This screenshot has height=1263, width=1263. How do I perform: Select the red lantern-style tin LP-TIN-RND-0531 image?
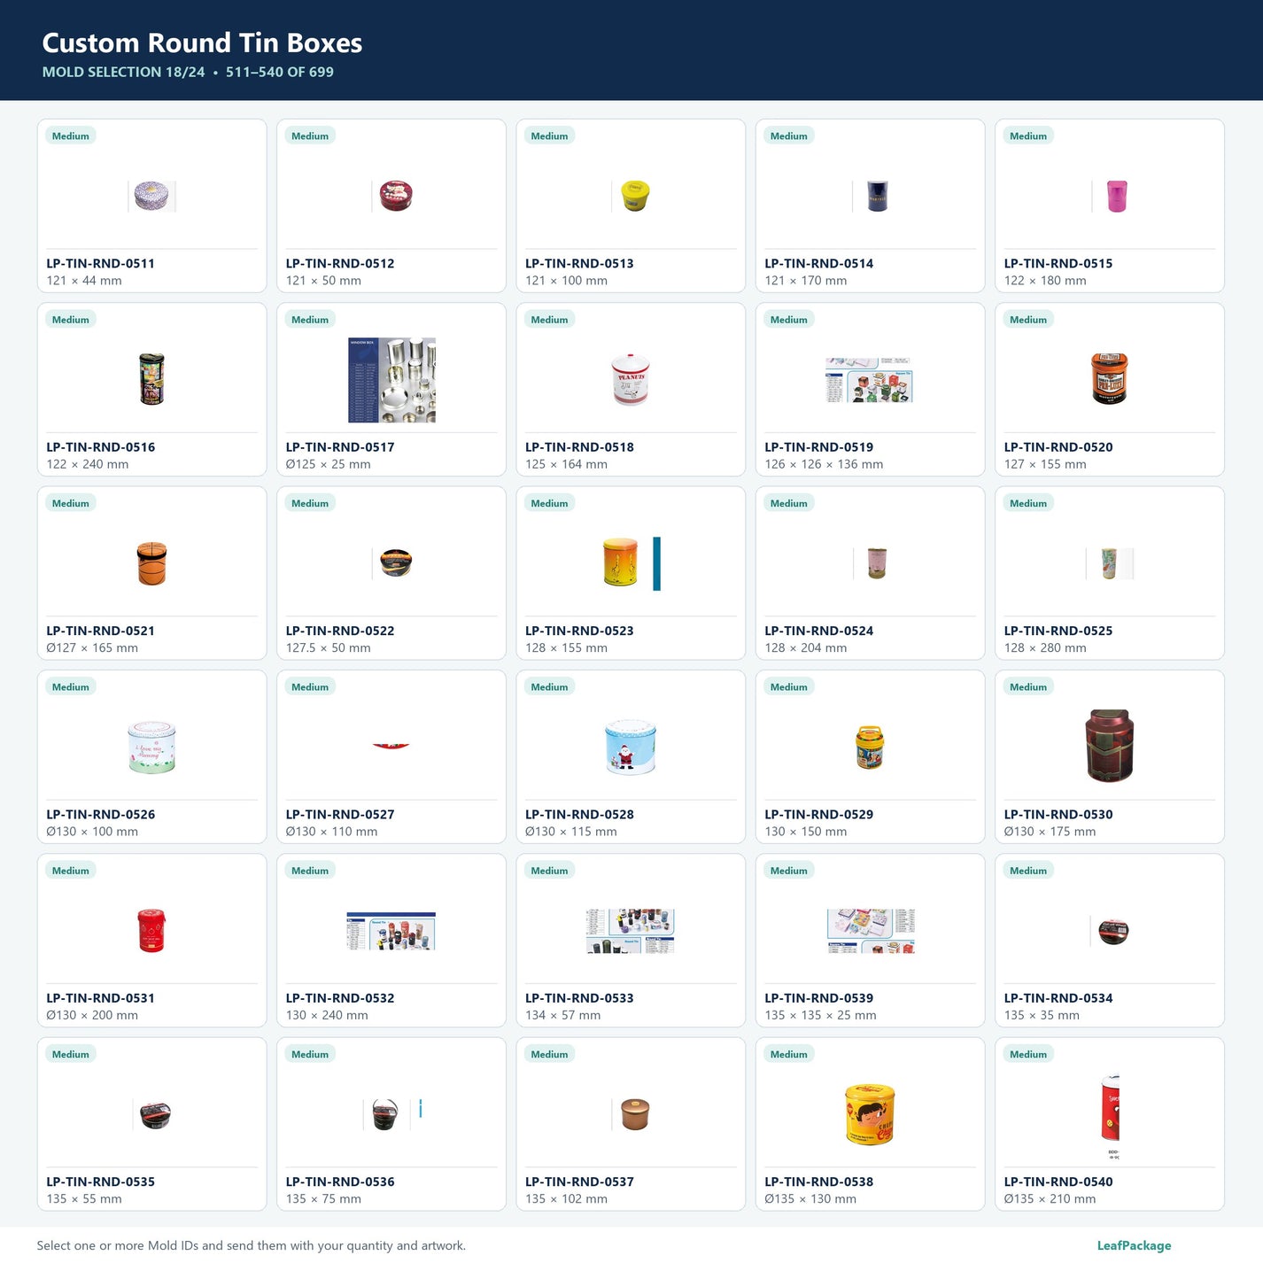[x=151, y=930]
